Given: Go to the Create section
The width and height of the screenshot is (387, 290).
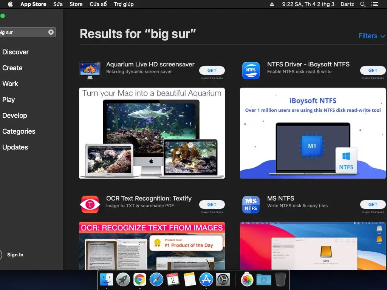Looking at the screenshot, I should click(12, 68).
